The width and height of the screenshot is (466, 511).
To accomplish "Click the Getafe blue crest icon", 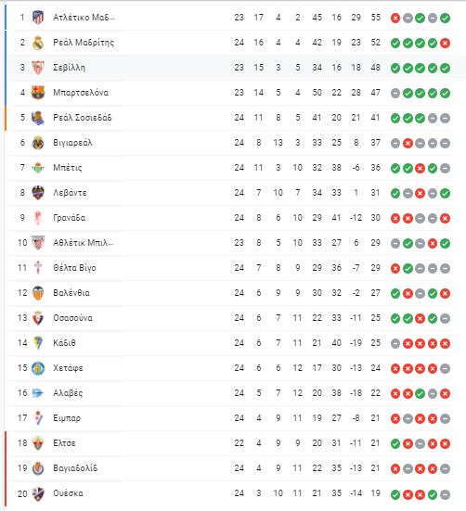I will (x=38, y=368).
